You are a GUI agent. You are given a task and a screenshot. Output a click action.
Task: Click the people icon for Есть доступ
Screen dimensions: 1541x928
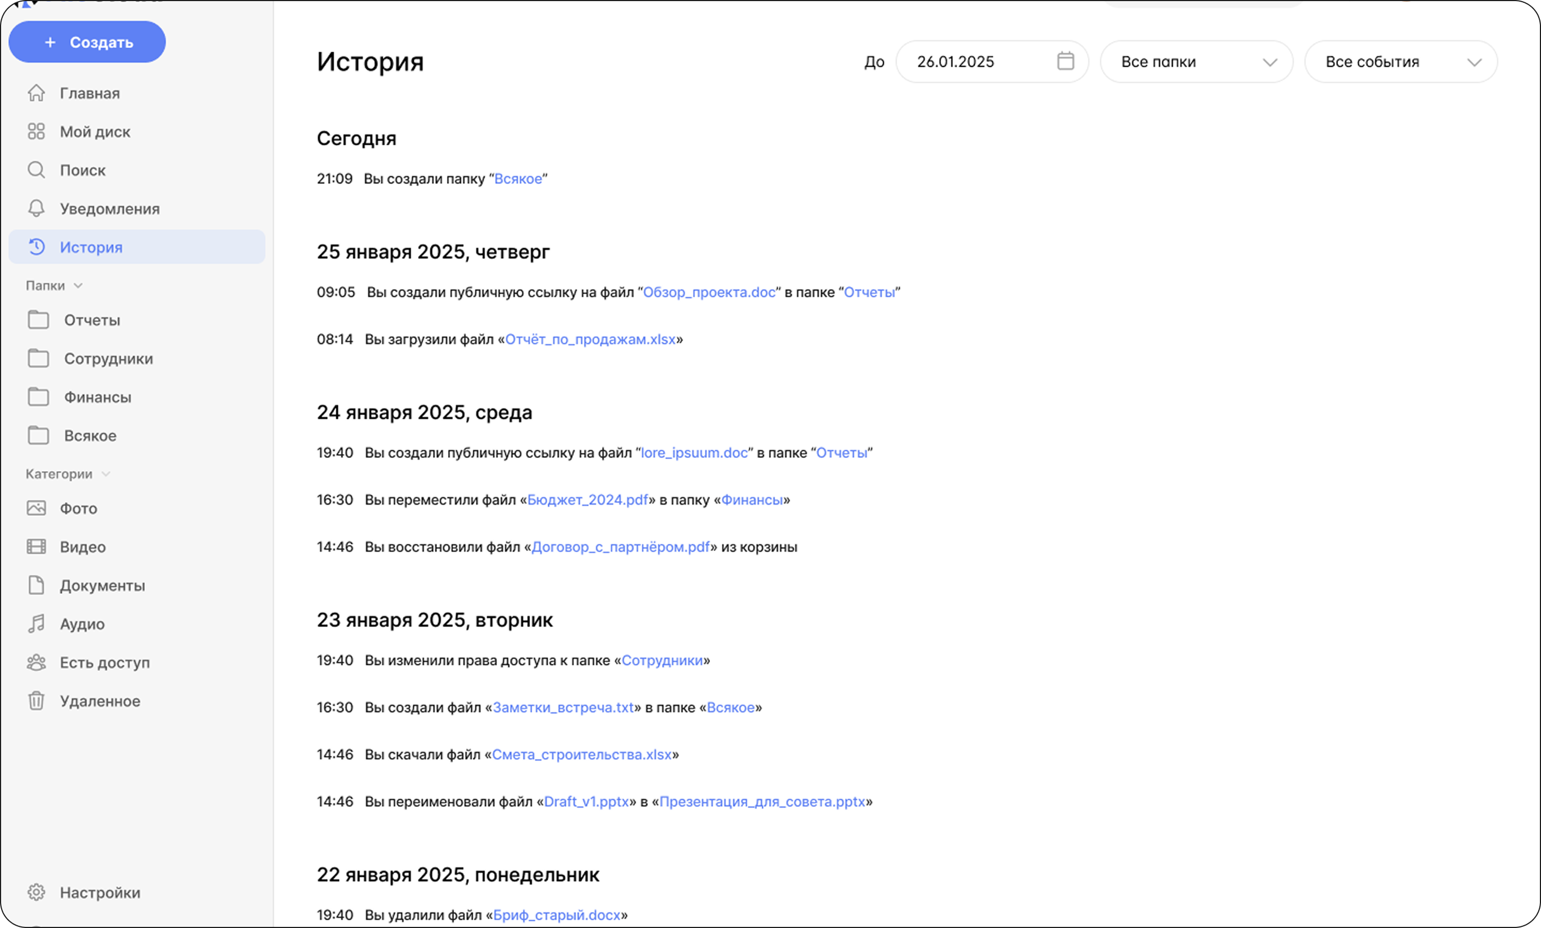pyautogui.click(x=36, y=663)
